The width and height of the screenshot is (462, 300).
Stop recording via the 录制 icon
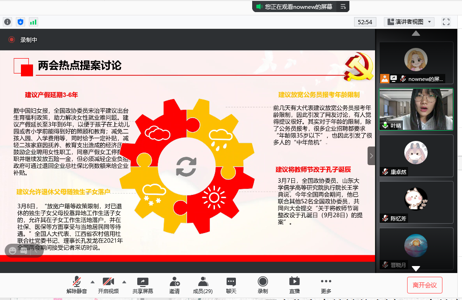click(x=262, y=281)
